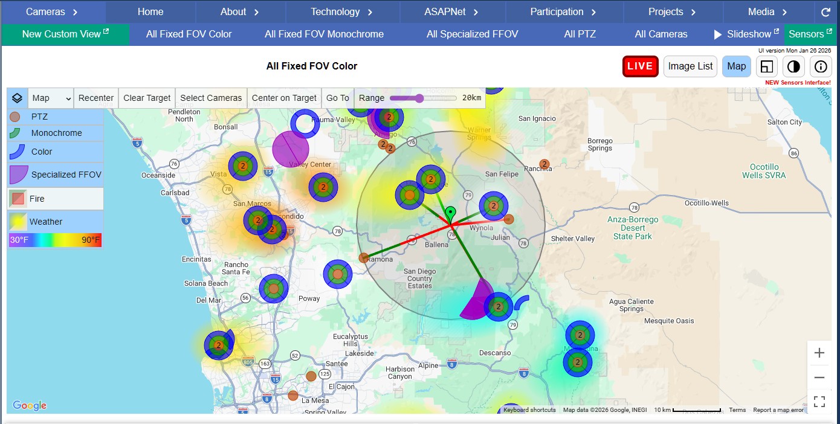Toggle the Fire layer in legend
This screenshot has width=840, height=424.
55,199
